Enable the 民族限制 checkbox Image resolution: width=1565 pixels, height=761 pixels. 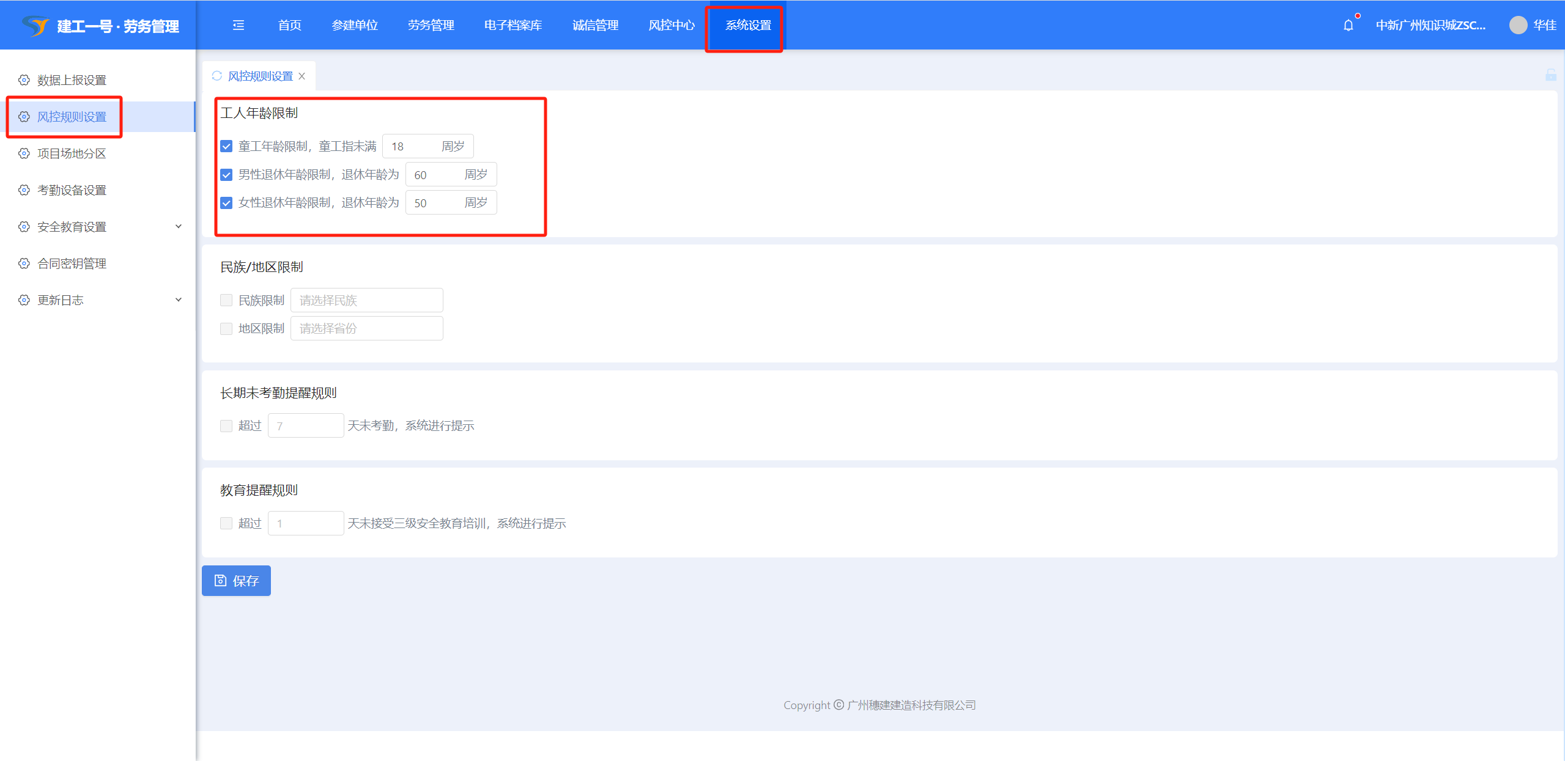[226, 300]
